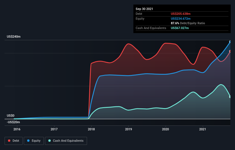Click the Sep 30 2021 tooltip date
235x150 pixels.
click(x=144, y=9)
